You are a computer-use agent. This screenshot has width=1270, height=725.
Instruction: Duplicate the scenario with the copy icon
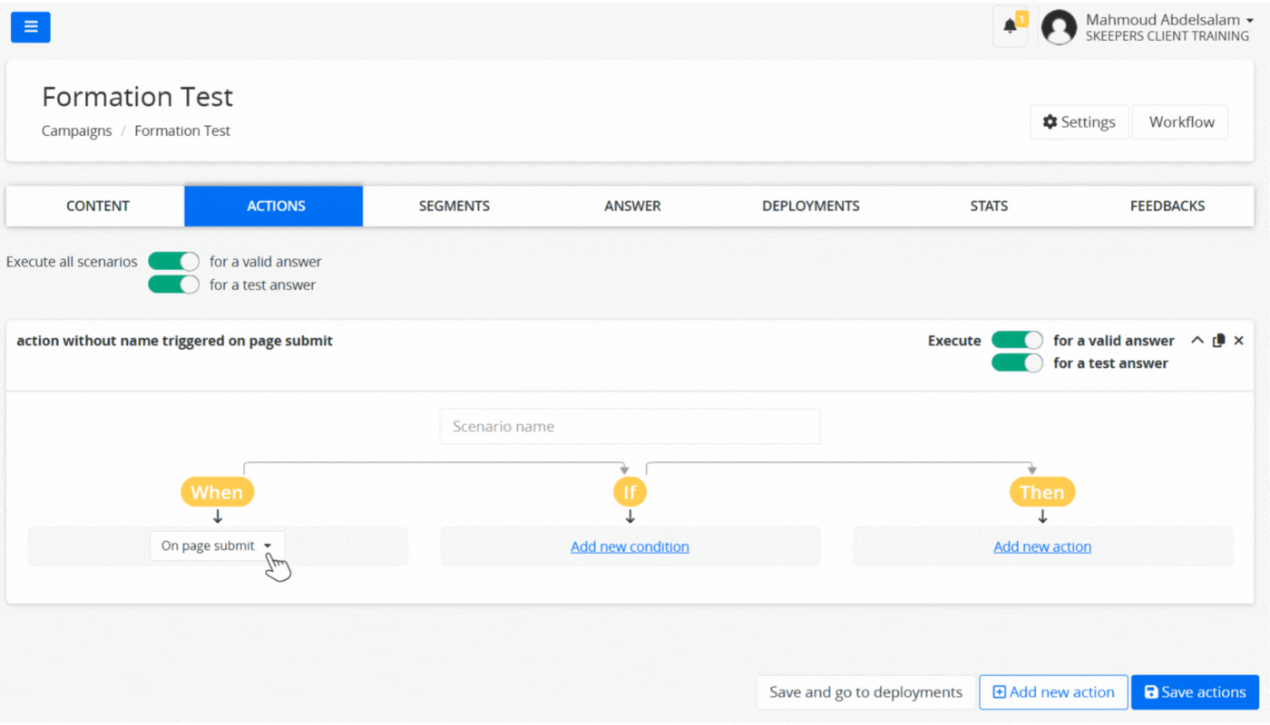1218,341
